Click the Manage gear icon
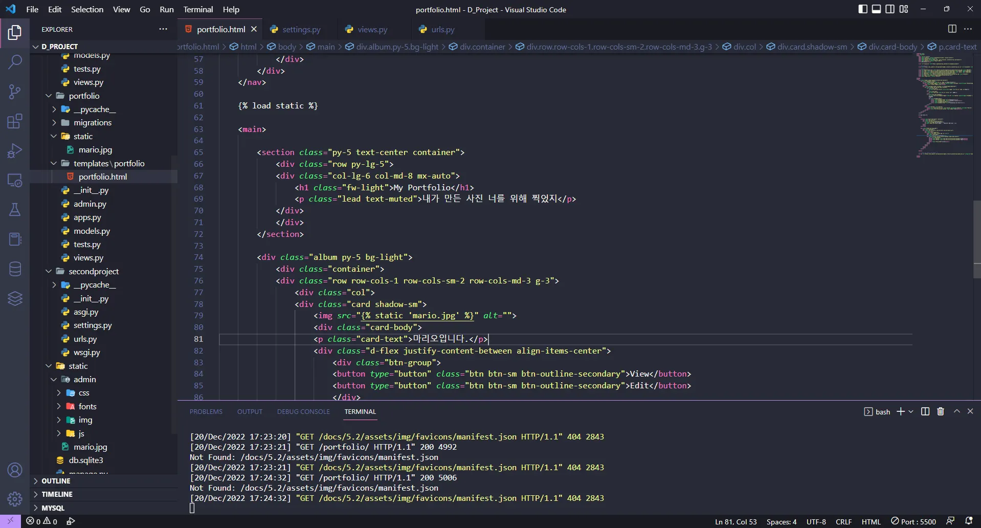The height and width of the screenshot is (528, 981). tap(15, 498)
